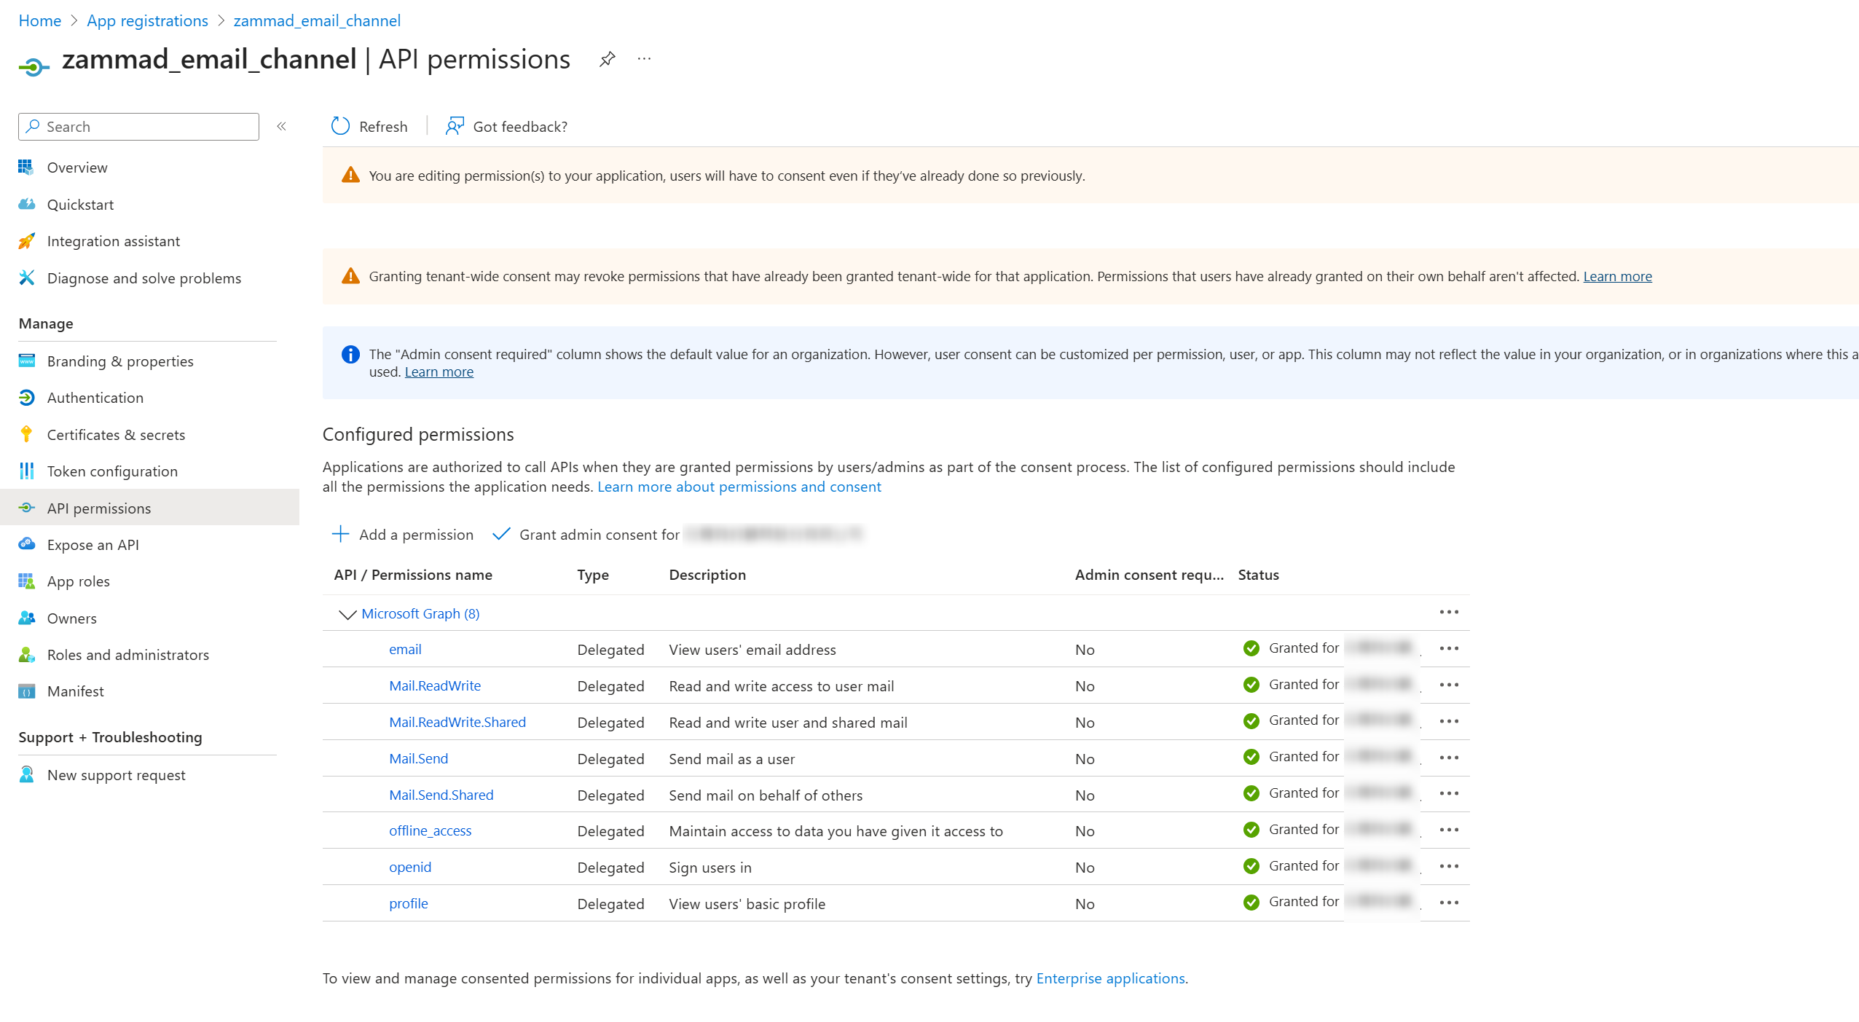
Task: Collapse the Microsoft Graph (8) group
Action: tap(347, 614)
